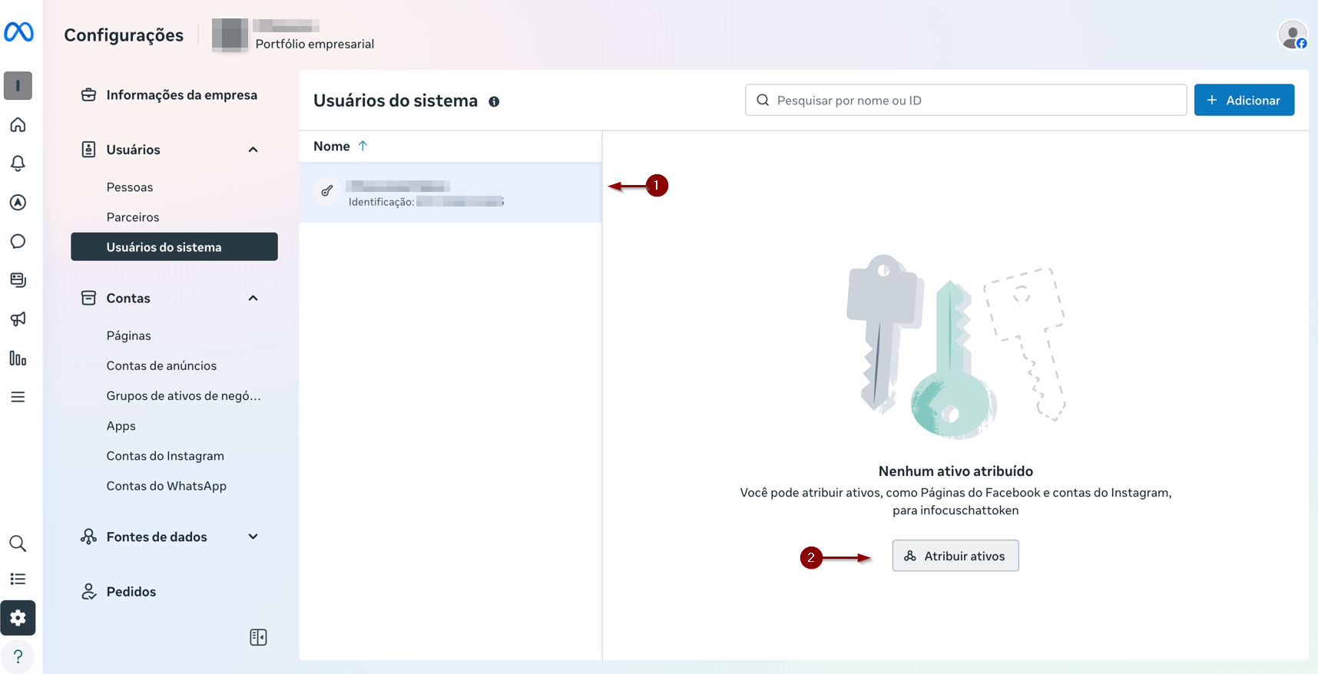Click the Adicionar button
This screenshot has width=1318, height=674.
[1243, 101]
